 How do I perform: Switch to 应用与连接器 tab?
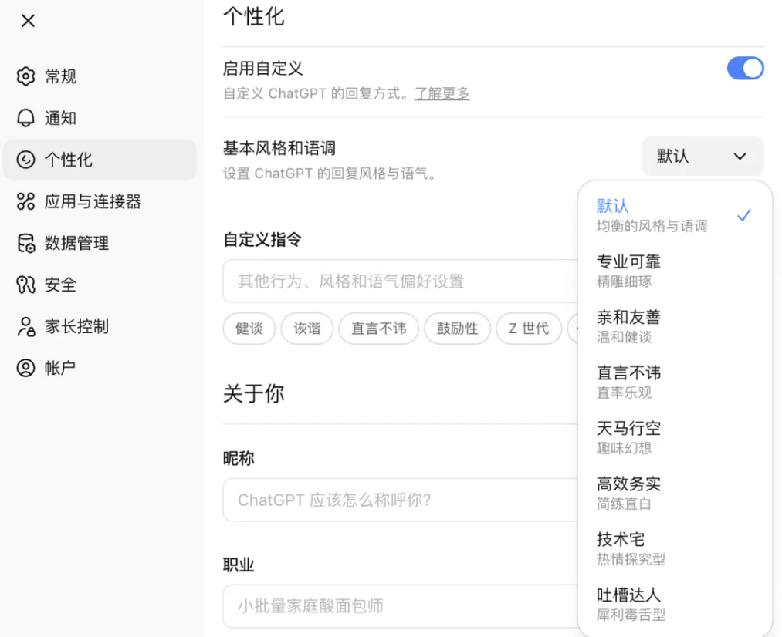(x=100, y=201)
